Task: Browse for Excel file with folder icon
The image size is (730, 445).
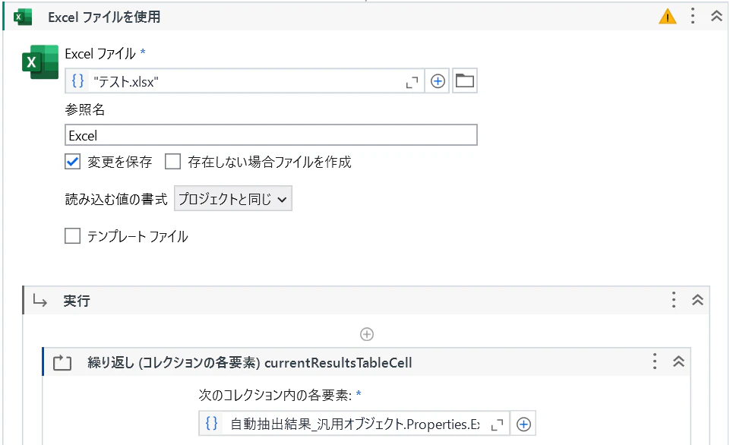Action: (465, 81)
